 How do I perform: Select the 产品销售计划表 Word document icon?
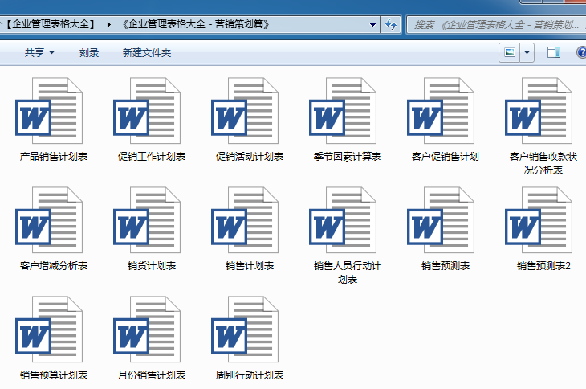(49, 111)
